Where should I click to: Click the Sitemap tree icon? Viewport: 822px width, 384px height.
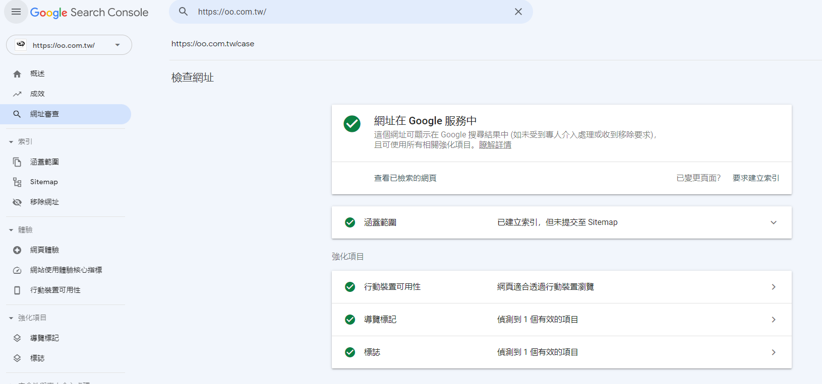pos(17,182)
